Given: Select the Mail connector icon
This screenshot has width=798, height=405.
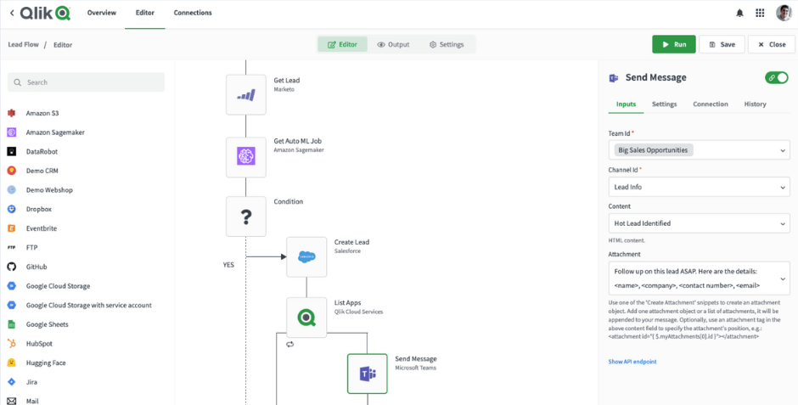Looking at the screenshot, I should (12, 401).
